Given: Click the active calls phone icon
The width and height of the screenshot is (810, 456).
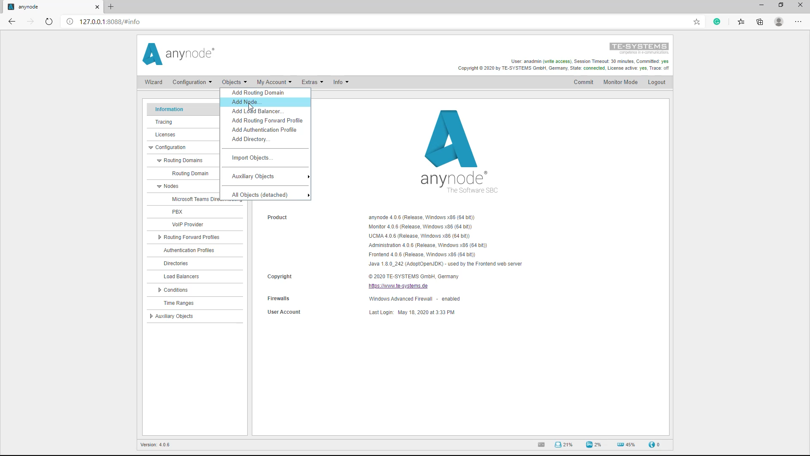Looking at the screenshot, I should (x=652, y=445).
